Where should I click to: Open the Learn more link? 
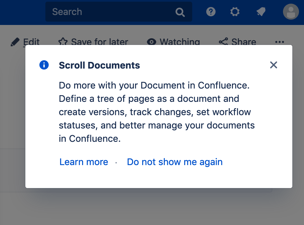pos(83,162)
